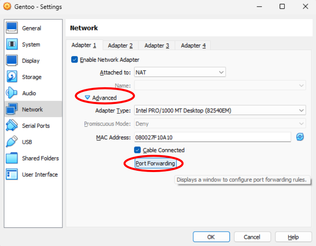Switch to the Adapter 3 tab
316x246 pixels.
point(157,46)
